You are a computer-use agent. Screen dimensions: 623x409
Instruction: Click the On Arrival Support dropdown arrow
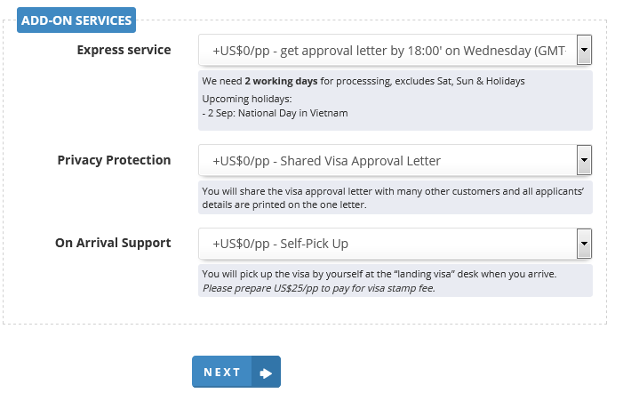(x=584, y=243)
